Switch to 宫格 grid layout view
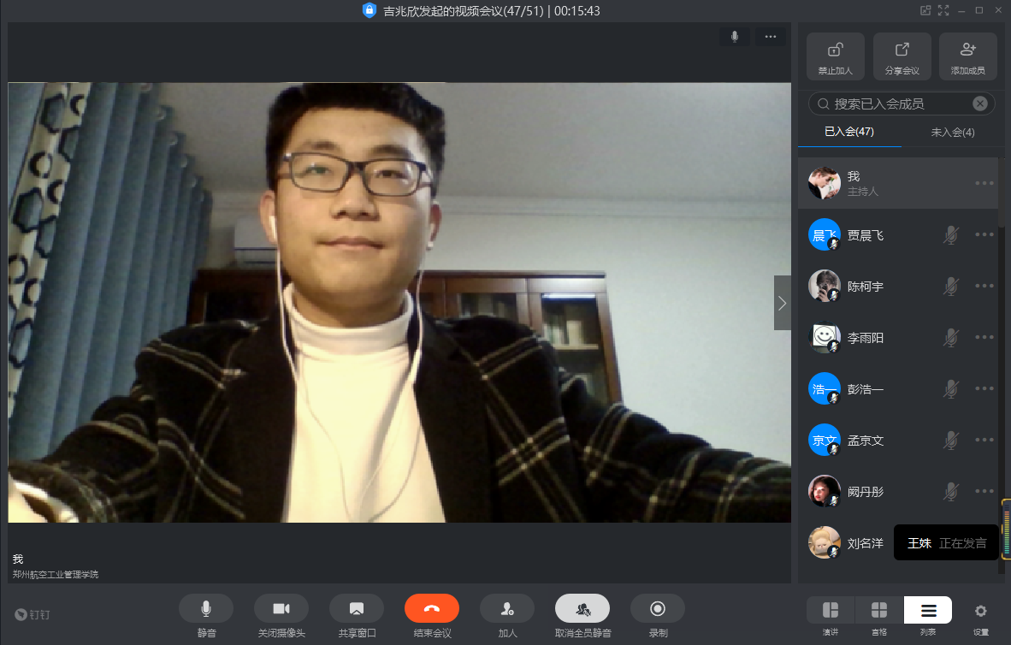Viewport: 1011px width, 645px height. point(878,611)
